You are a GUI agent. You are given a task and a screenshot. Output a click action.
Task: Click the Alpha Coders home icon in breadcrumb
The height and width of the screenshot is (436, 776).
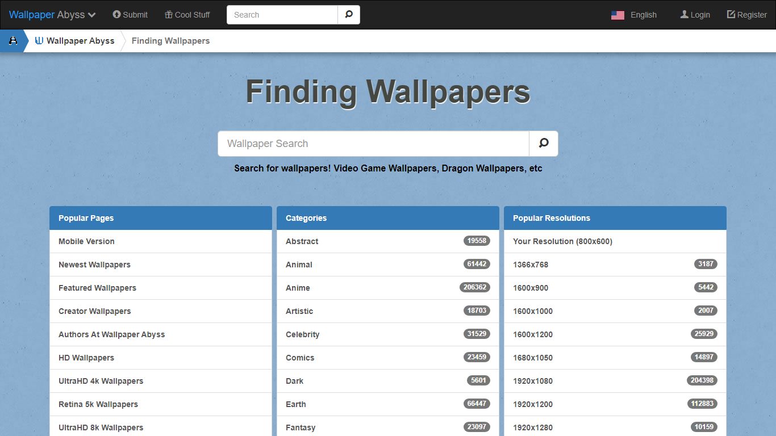pyautogui.click(x=12, y=41)
